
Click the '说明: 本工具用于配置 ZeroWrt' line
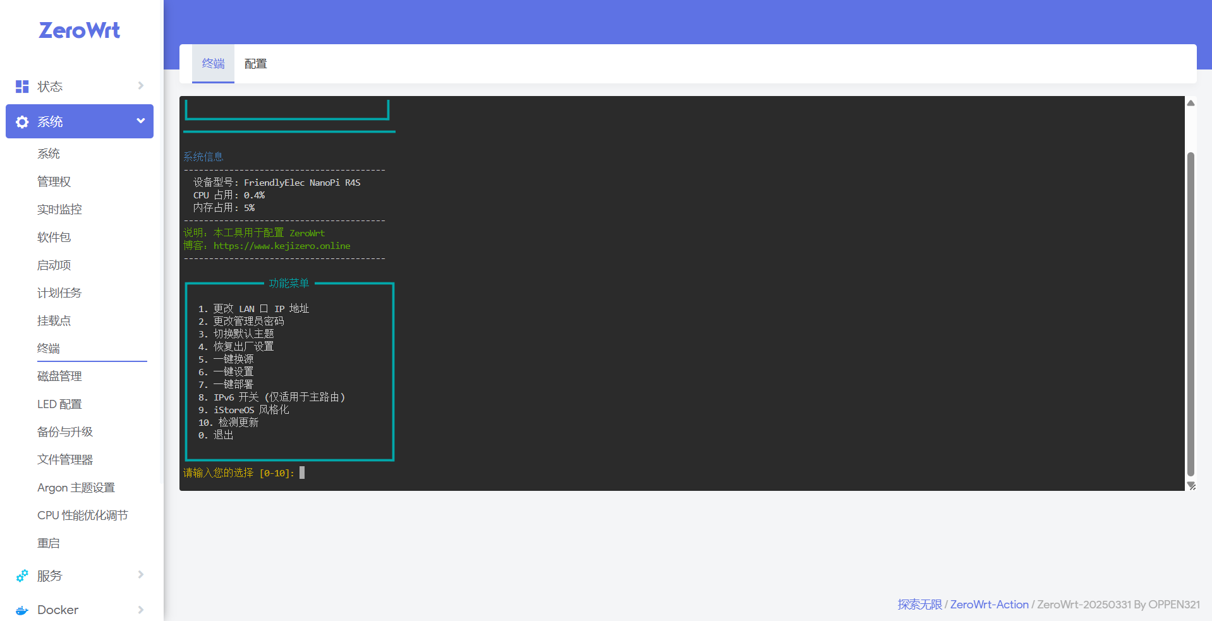(254, 233)
